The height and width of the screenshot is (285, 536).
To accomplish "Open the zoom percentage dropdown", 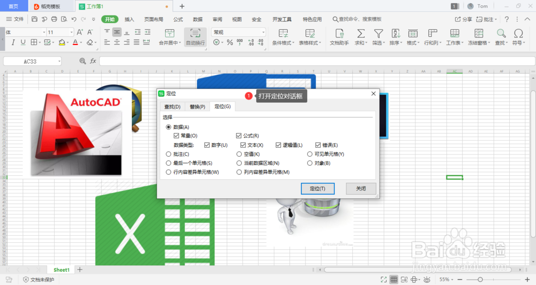I will tap(452, 280).
